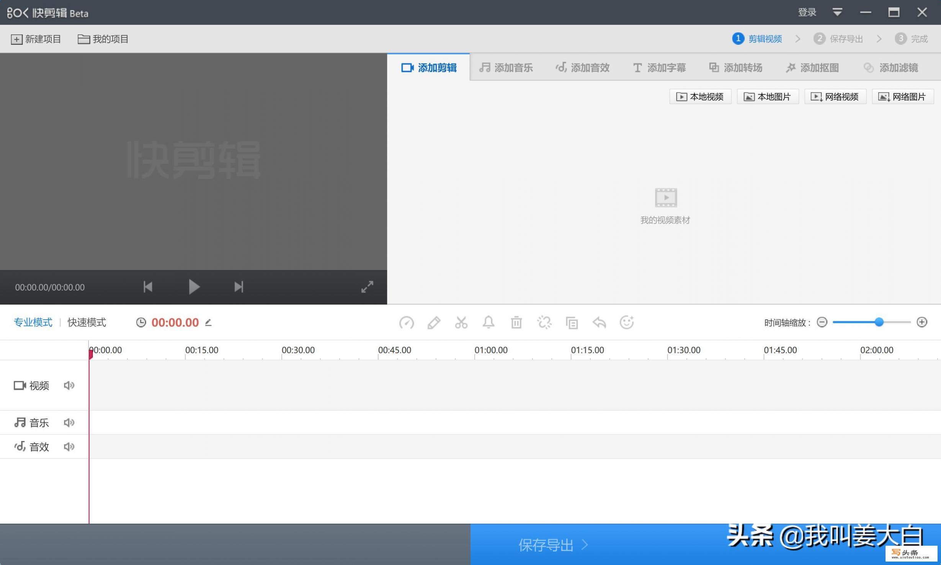The image size is (941, 565).
Task: Open the 添加音乐 tab
Action: 506,67
